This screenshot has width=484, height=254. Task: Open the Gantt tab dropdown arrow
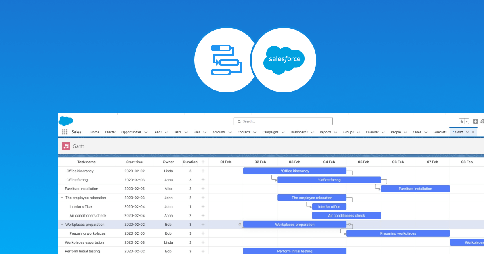(467, 132)
